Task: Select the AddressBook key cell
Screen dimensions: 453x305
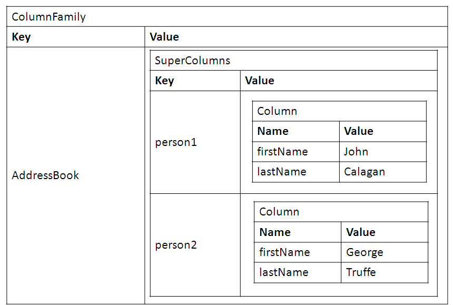Action: tap(45, 175)
